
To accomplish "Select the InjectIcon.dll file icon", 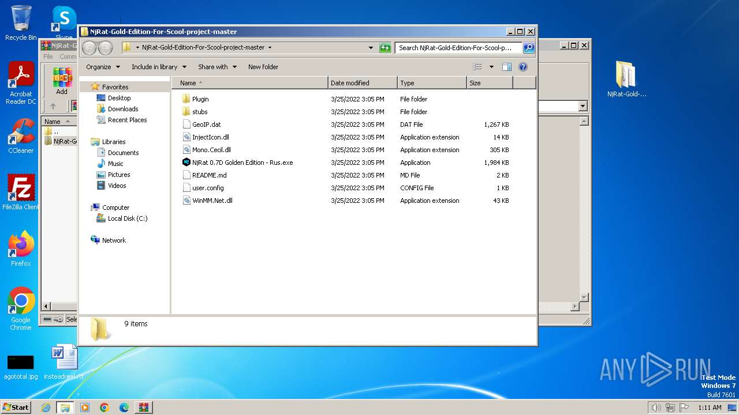I will tap(186, 137).
